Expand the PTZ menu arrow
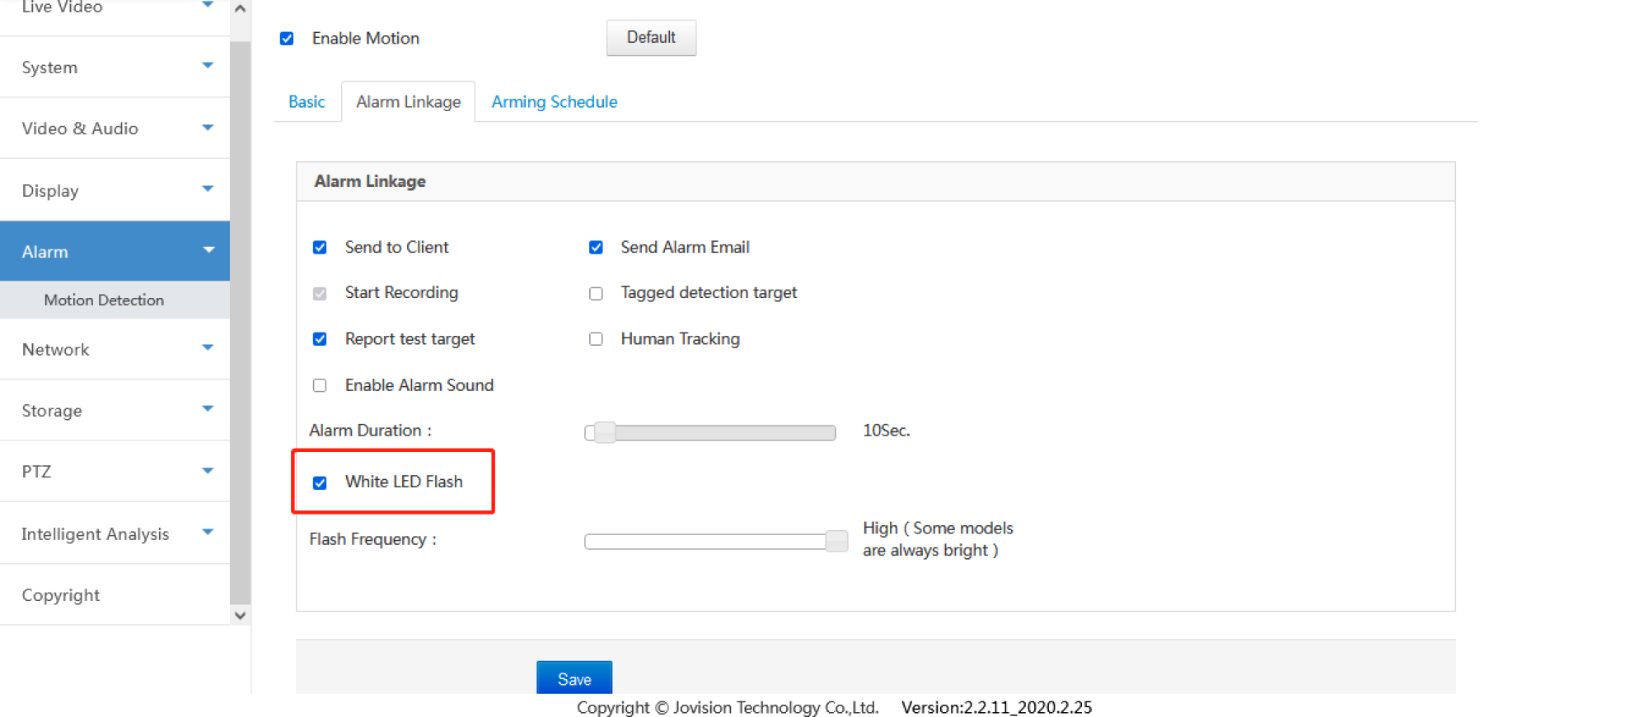The height and width of the screenshot is (717, 1648). [208, 471]
